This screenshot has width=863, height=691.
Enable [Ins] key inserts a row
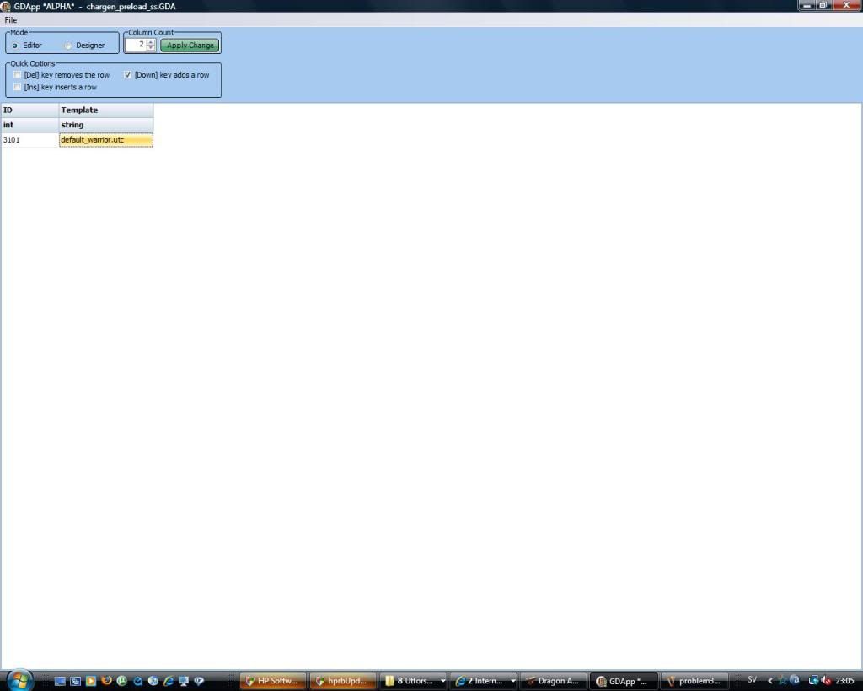pyautogui.click(x=18, y=87)
